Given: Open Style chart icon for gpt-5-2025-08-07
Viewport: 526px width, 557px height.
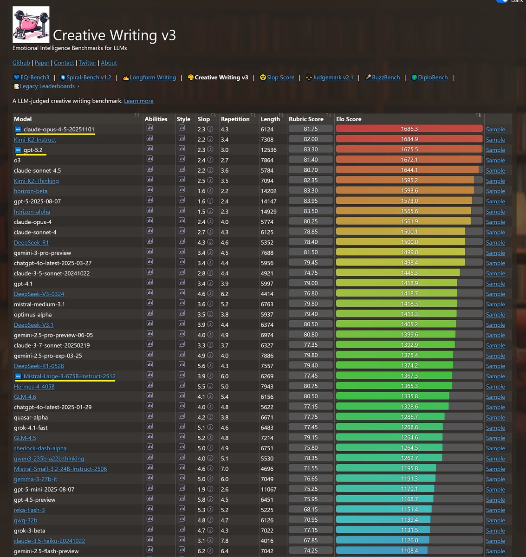Looking at the screenshot, I should tap(182, 200).
